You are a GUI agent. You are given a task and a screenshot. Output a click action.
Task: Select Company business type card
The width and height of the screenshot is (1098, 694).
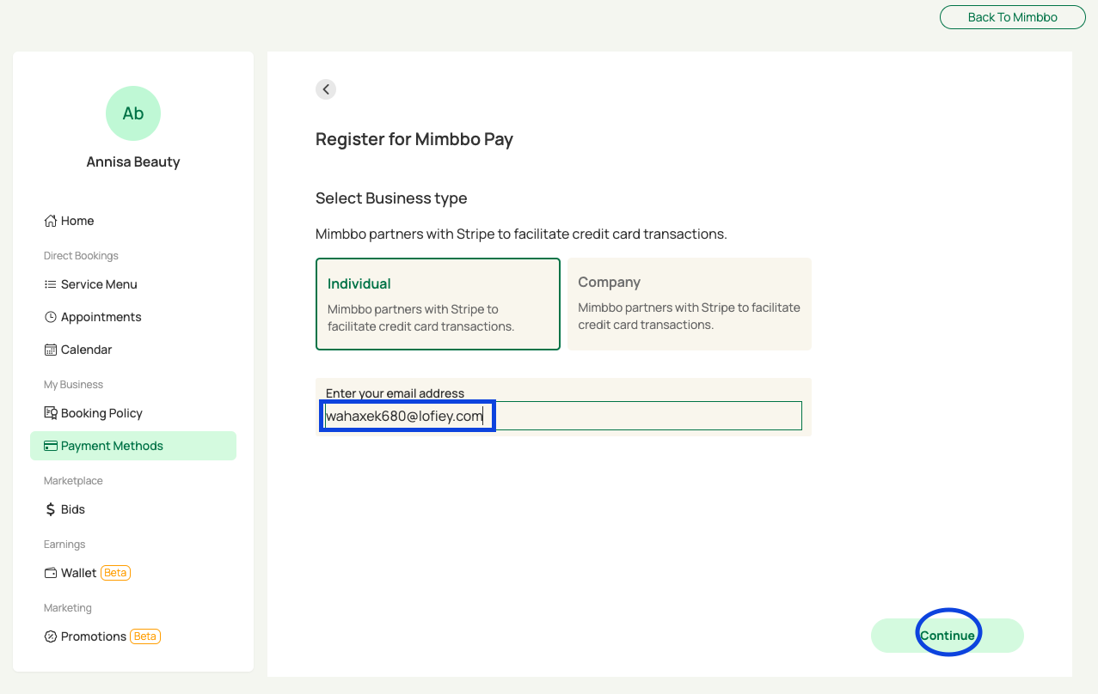[690, 304]
